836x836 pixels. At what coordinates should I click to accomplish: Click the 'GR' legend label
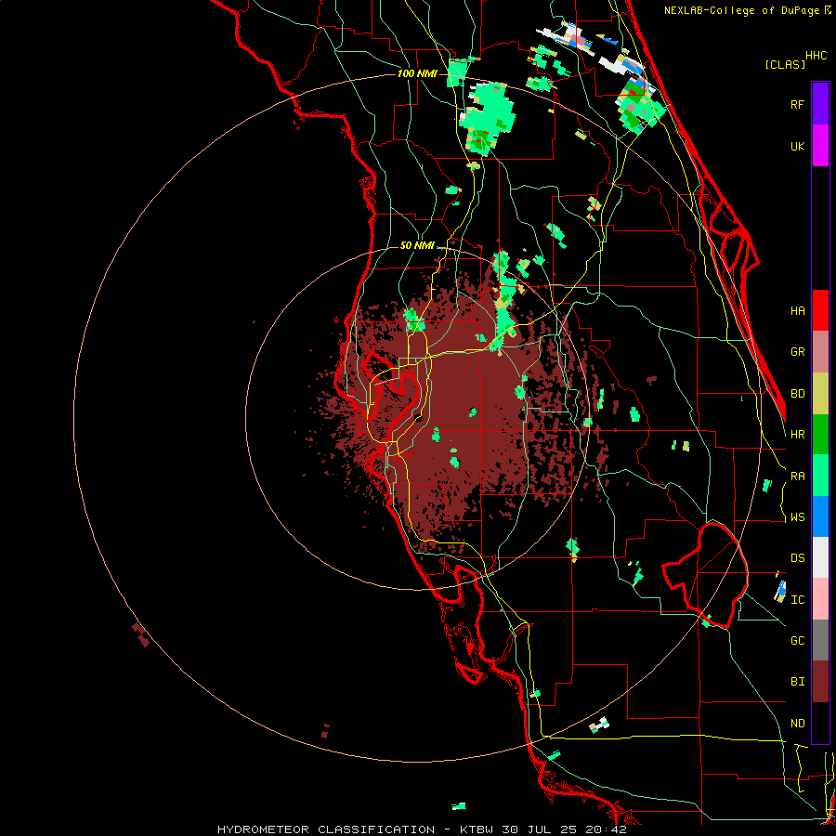797,352
